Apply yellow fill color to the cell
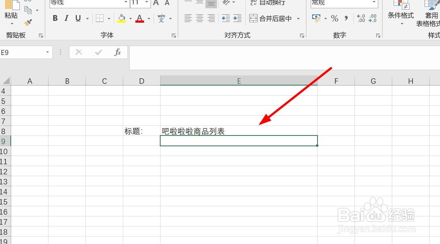This screenshot has width=440, height=244. [x=121, y=18]
